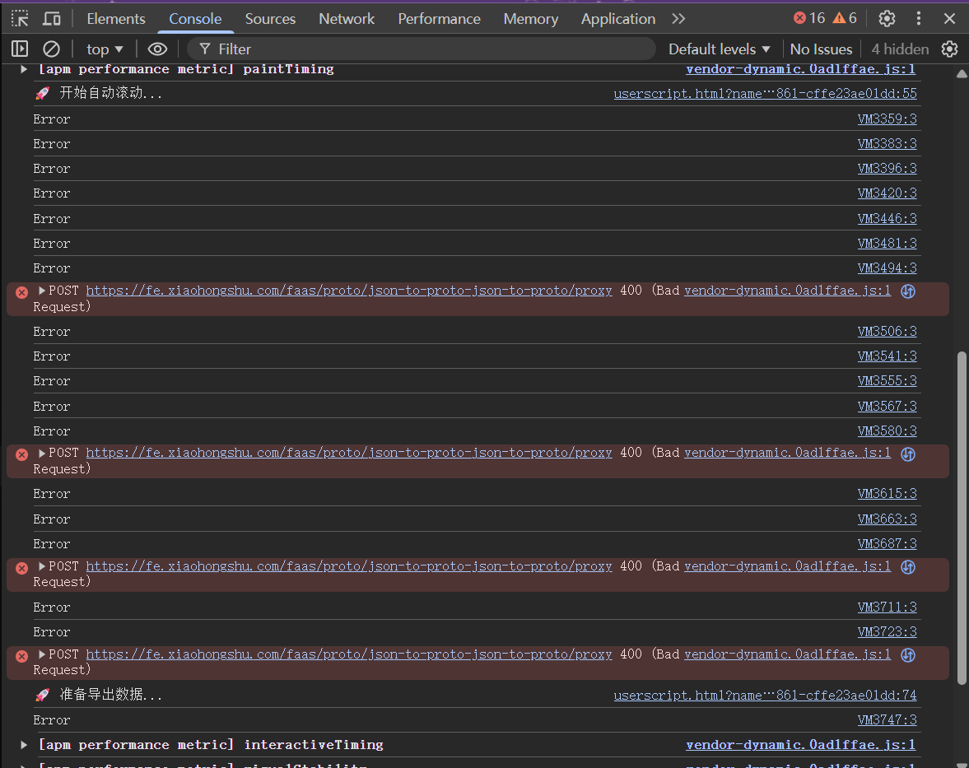The width and height of the screenshot is (969, 768).
Task: Open the userscript.html source link ending in 55
Action: click(x=765, y=94)
